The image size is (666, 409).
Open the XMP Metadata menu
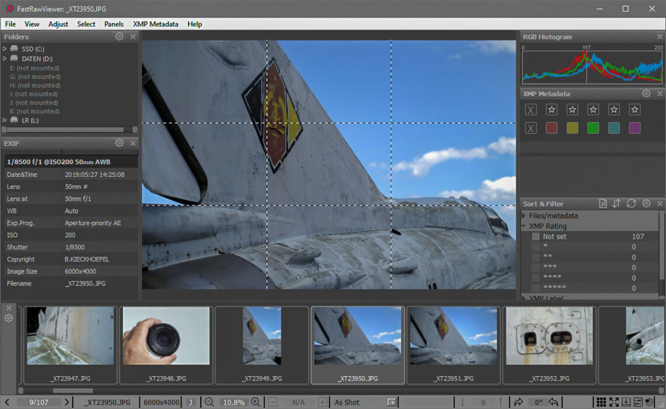(x=155, y=24)
